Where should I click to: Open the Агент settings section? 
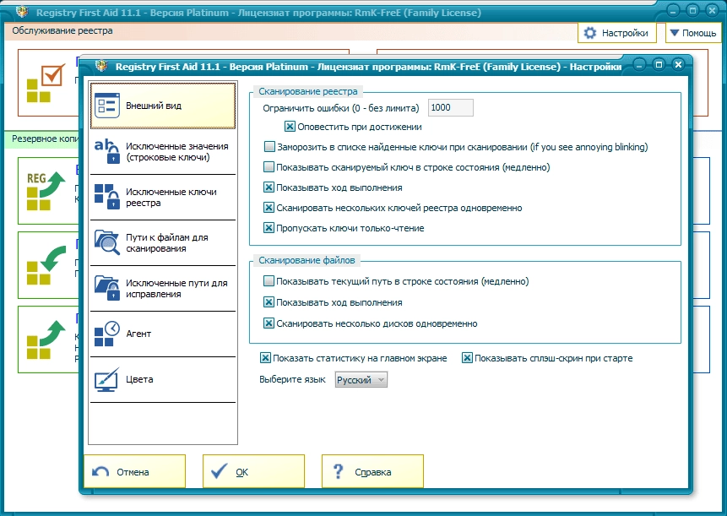pyautogui.click(x=163, y=334)
